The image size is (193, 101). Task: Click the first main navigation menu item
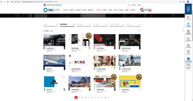tap(65, 10)
